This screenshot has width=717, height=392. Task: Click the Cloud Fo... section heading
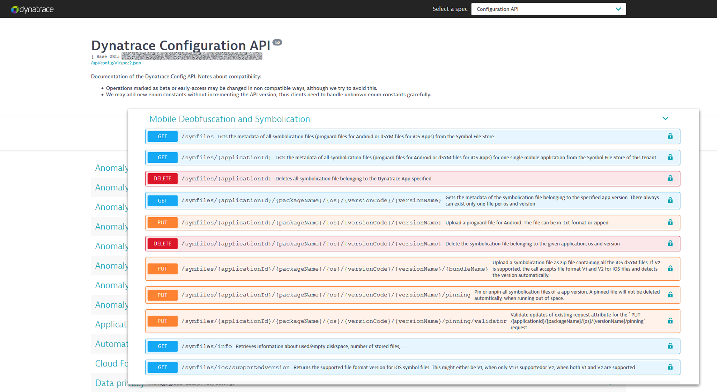pyautogui.click(x=111, y=363)
